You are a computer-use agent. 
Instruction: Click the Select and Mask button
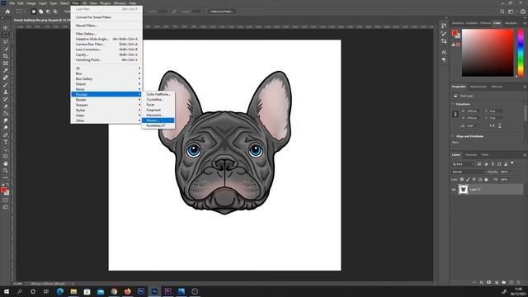(x=222, y=12)
